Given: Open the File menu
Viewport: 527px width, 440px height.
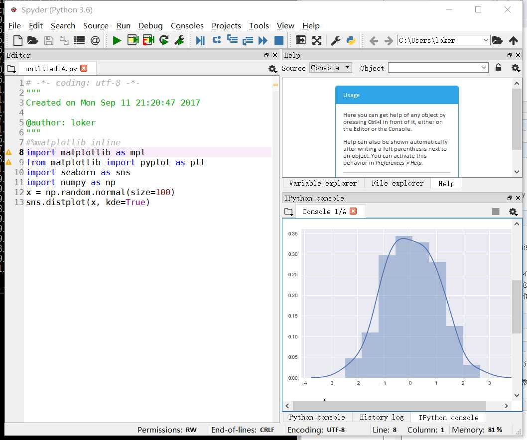Looking at the screenshot, I should (x=14, y=26).
